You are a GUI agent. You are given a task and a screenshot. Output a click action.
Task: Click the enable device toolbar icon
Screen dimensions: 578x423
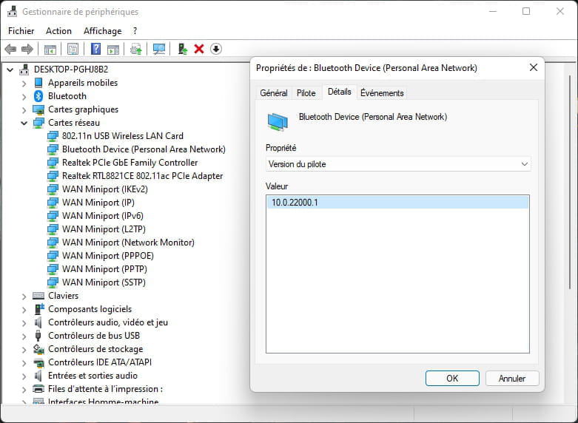tap(183, 49)
